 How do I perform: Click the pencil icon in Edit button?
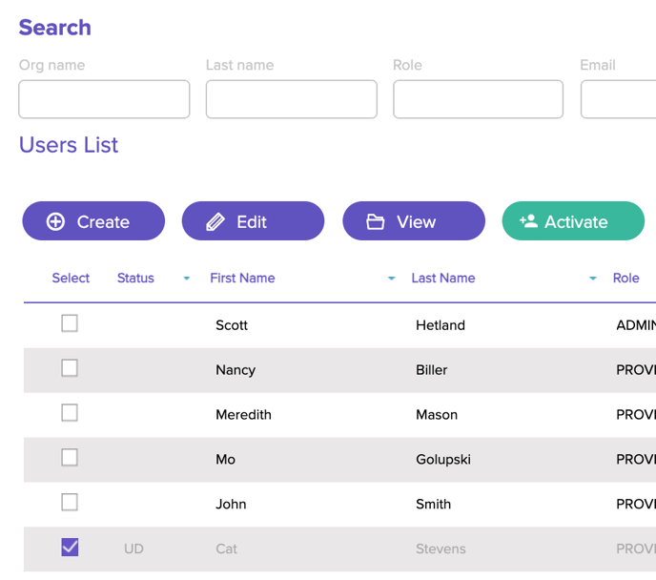(x=215, y=221)
